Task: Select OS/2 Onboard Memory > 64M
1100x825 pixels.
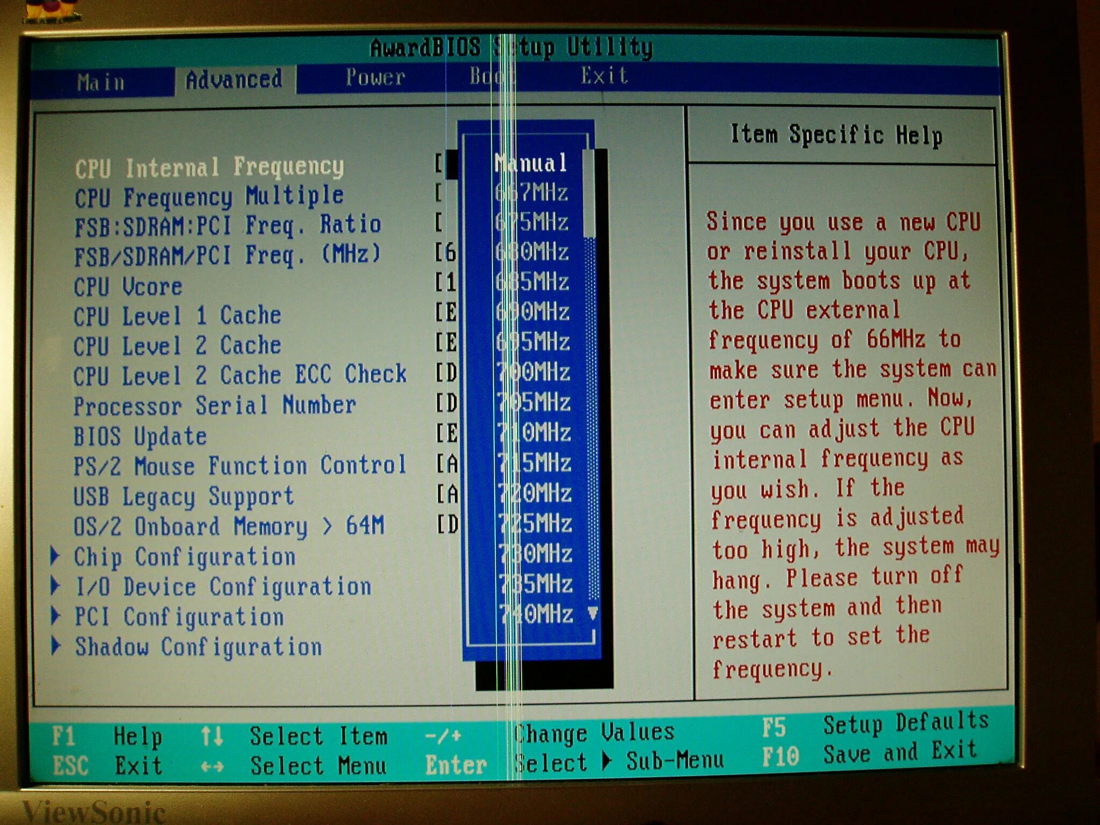Action: [229, 526]
